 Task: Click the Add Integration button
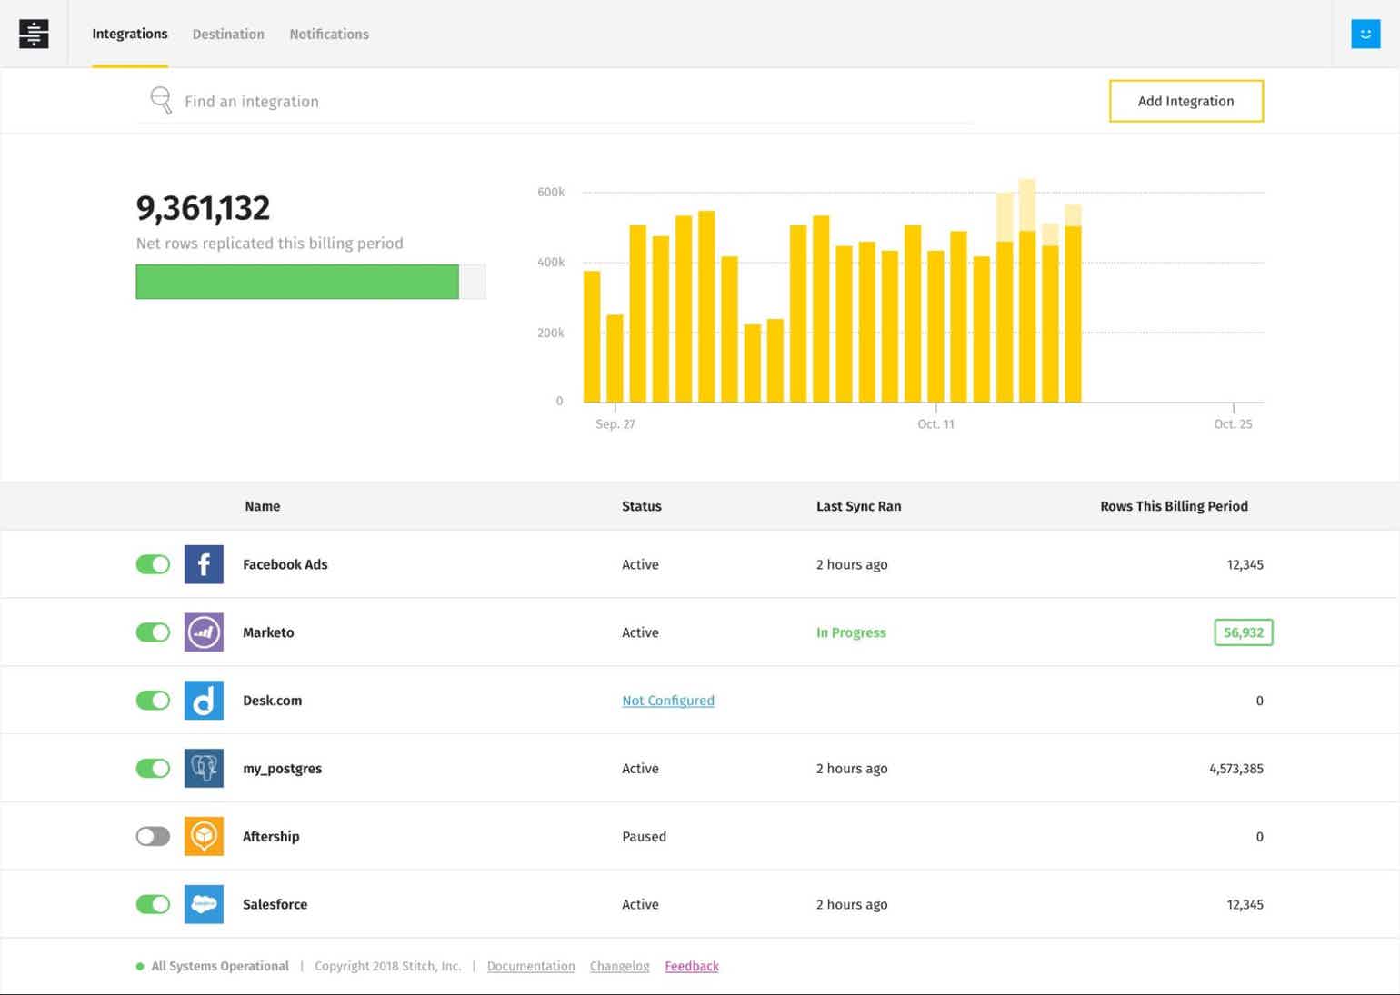[x=1185, y=101]
